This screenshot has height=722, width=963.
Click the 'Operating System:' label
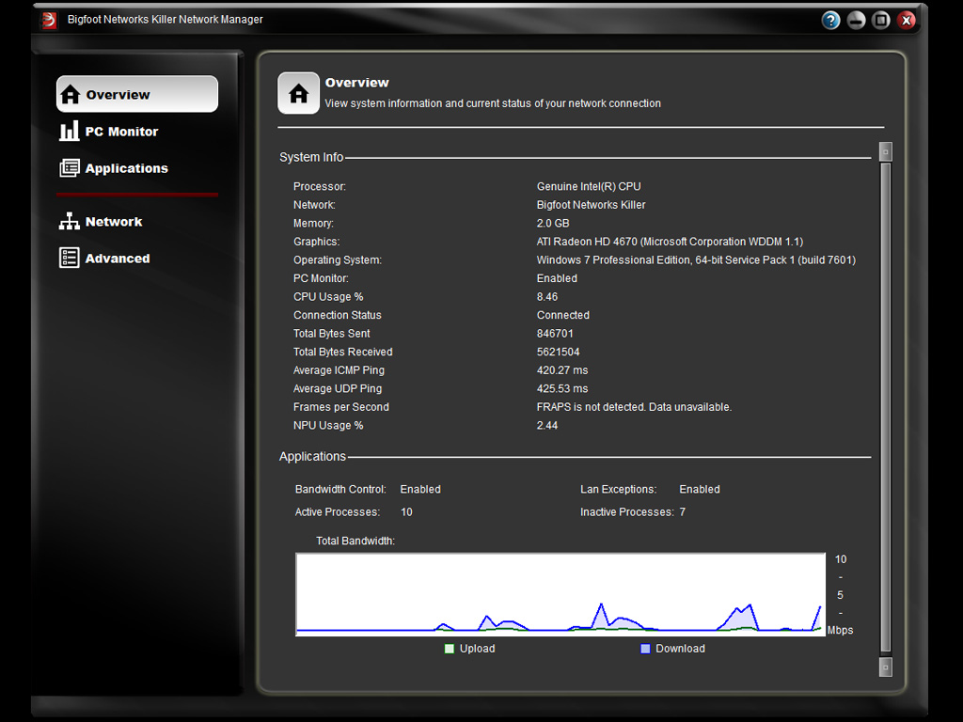click(338, 259)
